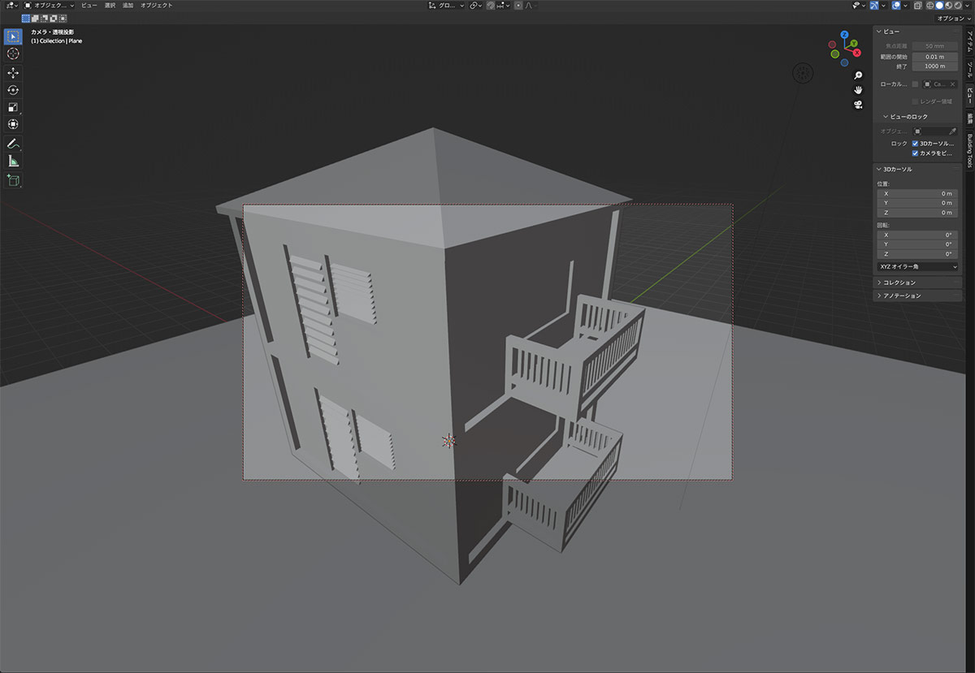Open the 追加 menu
The image size is (975, 673).
click(128, 5)
